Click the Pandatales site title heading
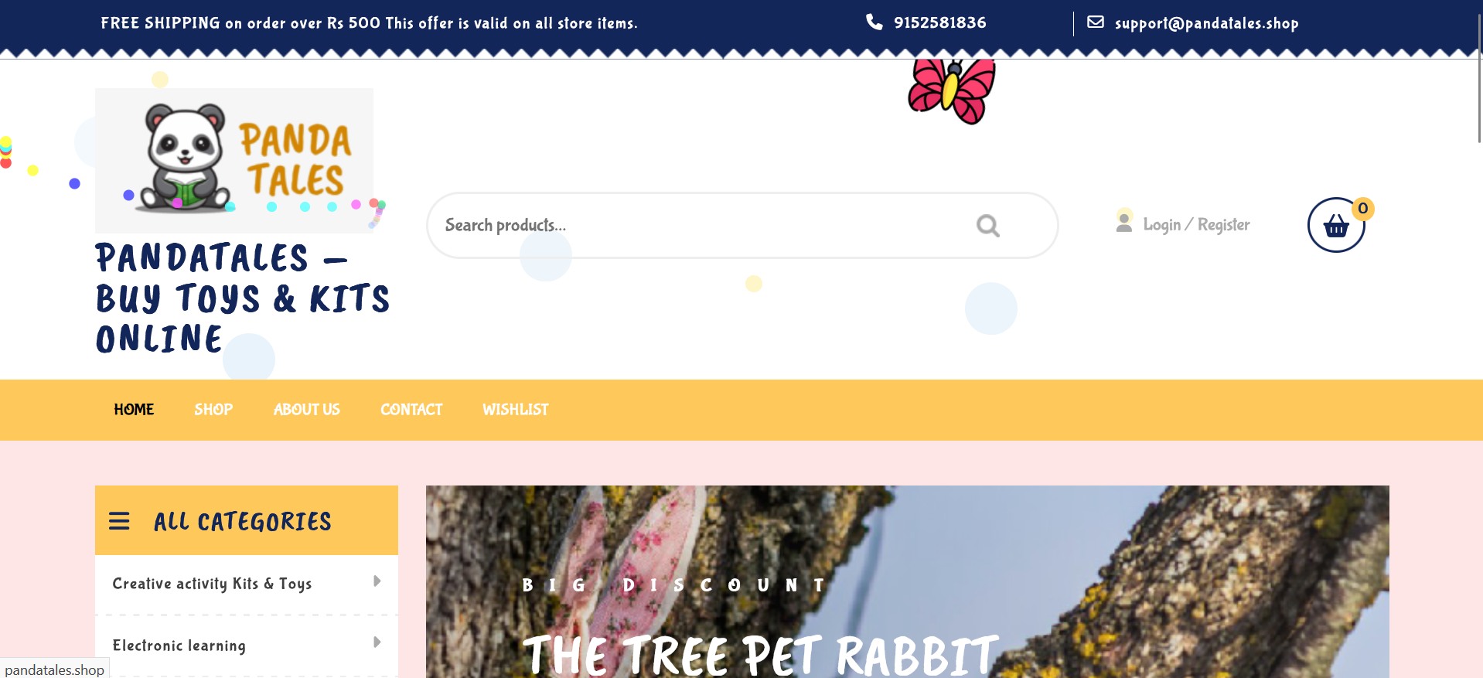 pyautogui.click(x=243, y=298)
